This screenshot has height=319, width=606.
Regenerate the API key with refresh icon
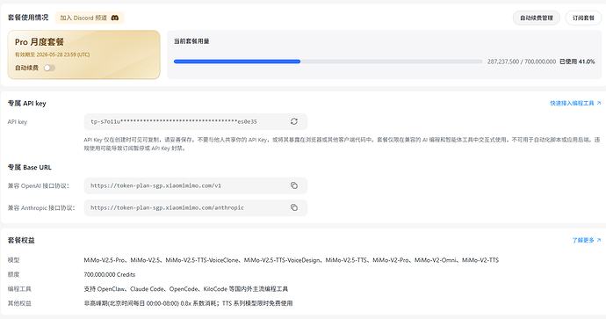(x=294, y=121)
